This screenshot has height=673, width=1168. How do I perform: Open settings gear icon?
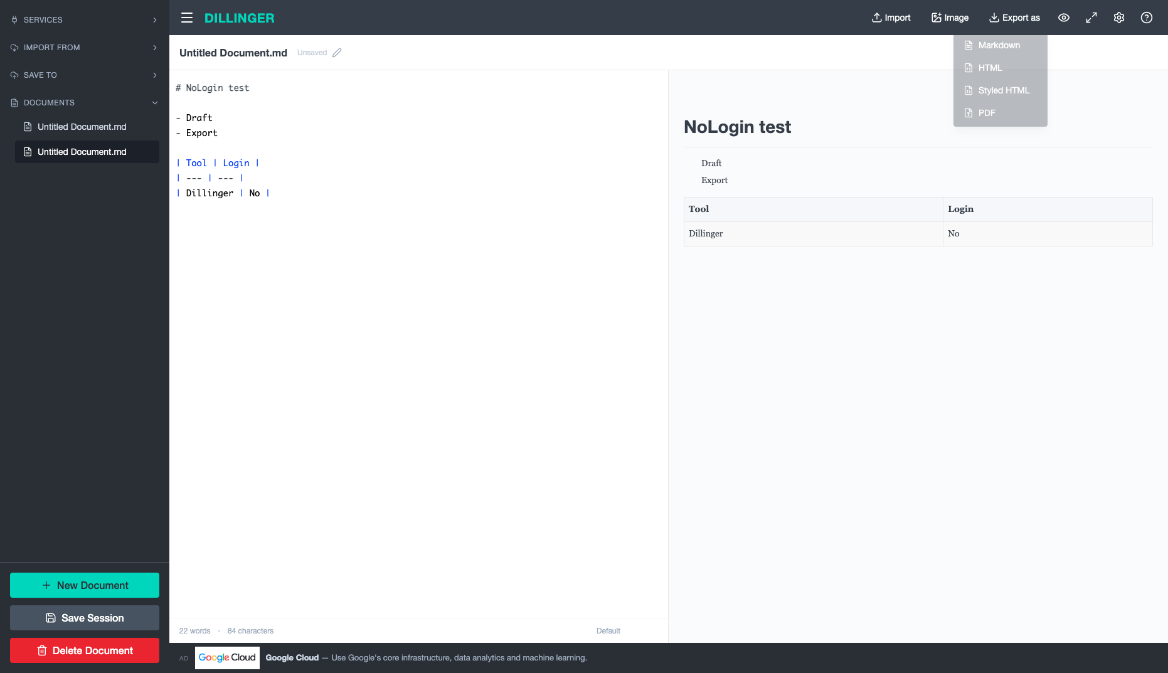[1119, 18]
